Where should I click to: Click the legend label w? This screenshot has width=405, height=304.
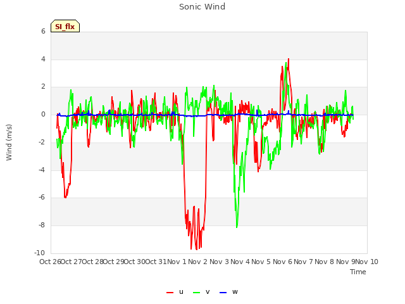(235, 292)
